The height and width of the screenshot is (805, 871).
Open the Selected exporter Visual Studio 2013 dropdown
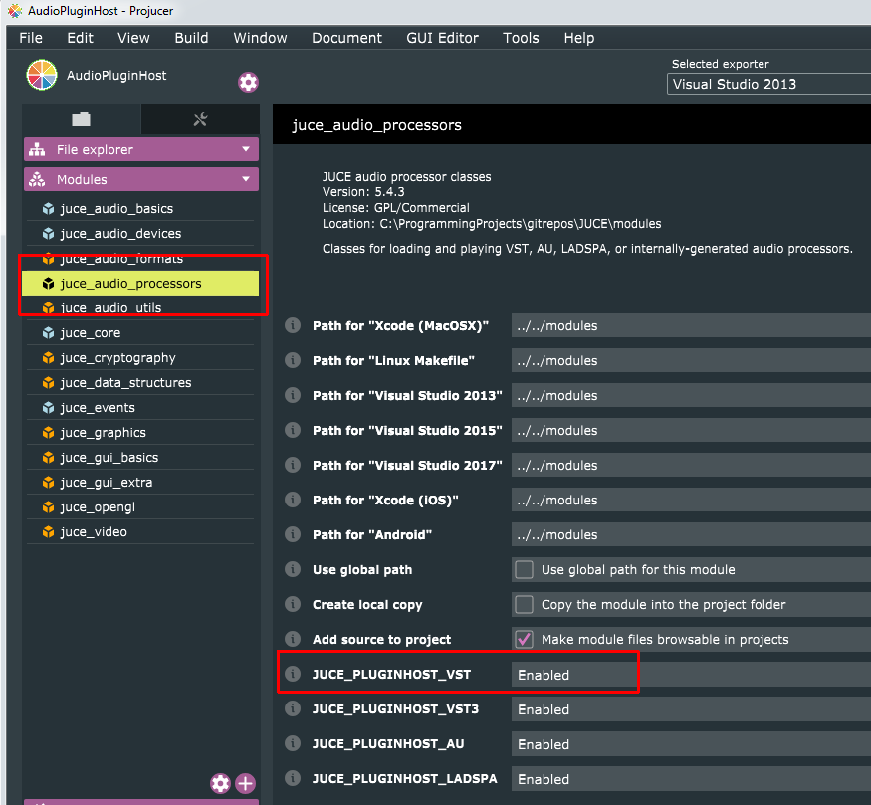768,84
